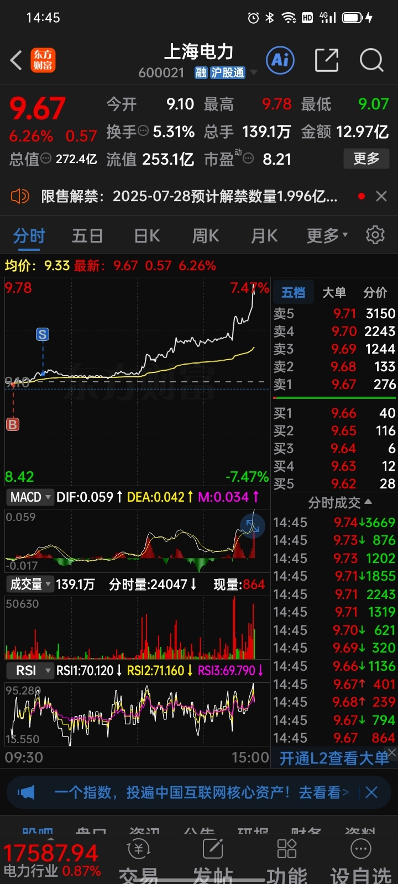Tap the 功能 grid icon
This screenshot has width=398, height=884.
tap(287, 849)
